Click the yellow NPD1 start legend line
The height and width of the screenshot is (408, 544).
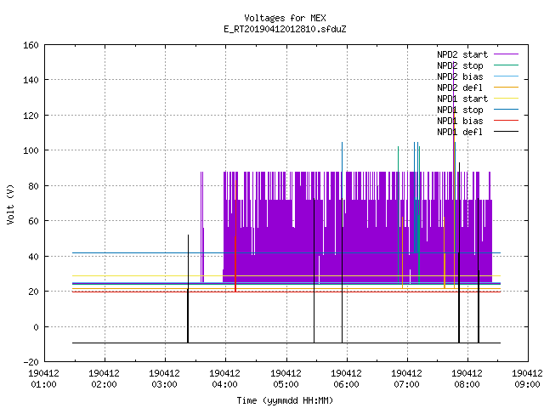(x=506, y=99)
